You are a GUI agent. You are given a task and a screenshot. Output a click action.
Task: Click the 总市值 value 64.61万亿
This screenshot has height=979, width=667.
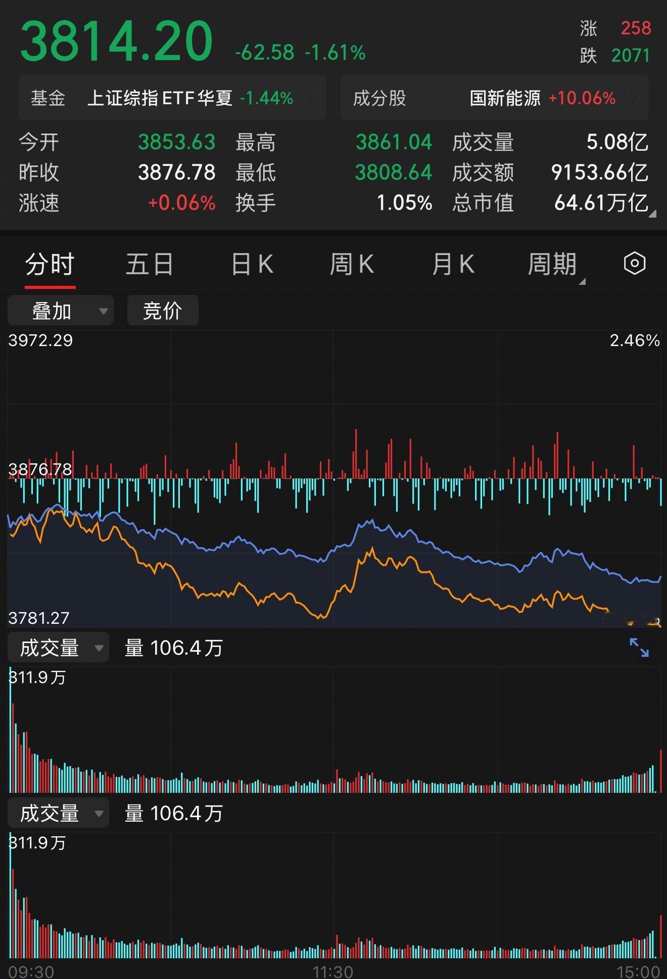pos(601,203)
